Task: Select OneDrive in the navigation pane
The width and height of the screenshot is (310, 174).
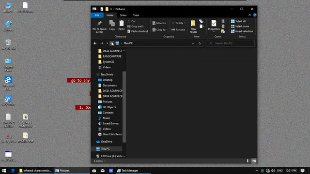Action: tap(105, 142)
